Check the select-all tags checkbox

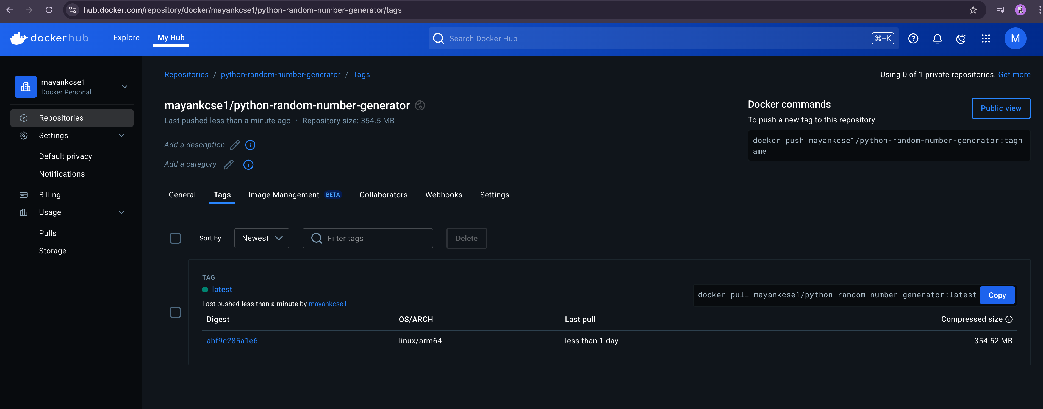click(x=175, y=238)
